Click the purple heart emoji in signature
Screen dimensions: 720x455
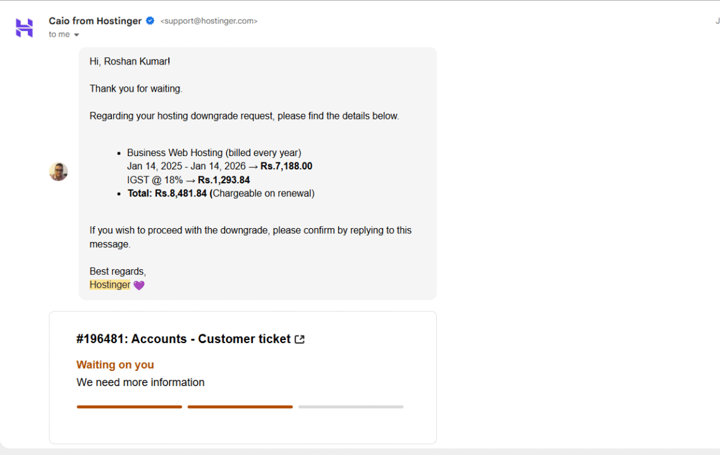point(139,285)
